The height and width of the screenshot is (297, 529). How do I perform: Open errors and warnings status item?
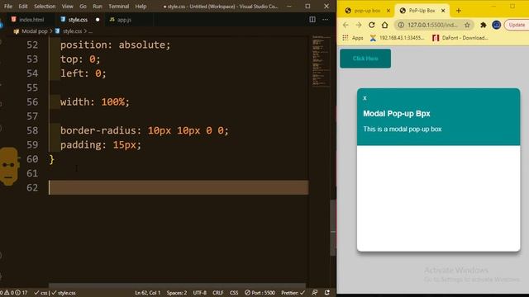click(13, 293)
